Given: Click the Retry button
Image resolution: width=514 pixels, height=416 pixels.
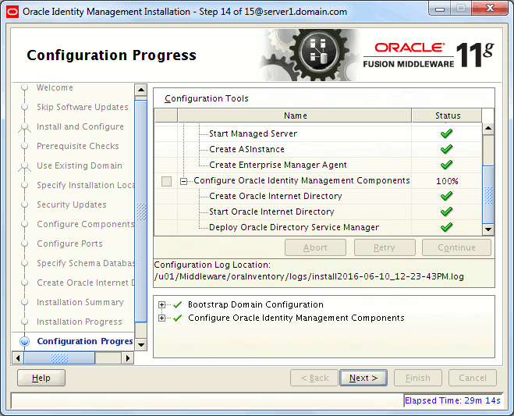Looking at the screenshot, I should pyautogui.click(x=385, y=247).
